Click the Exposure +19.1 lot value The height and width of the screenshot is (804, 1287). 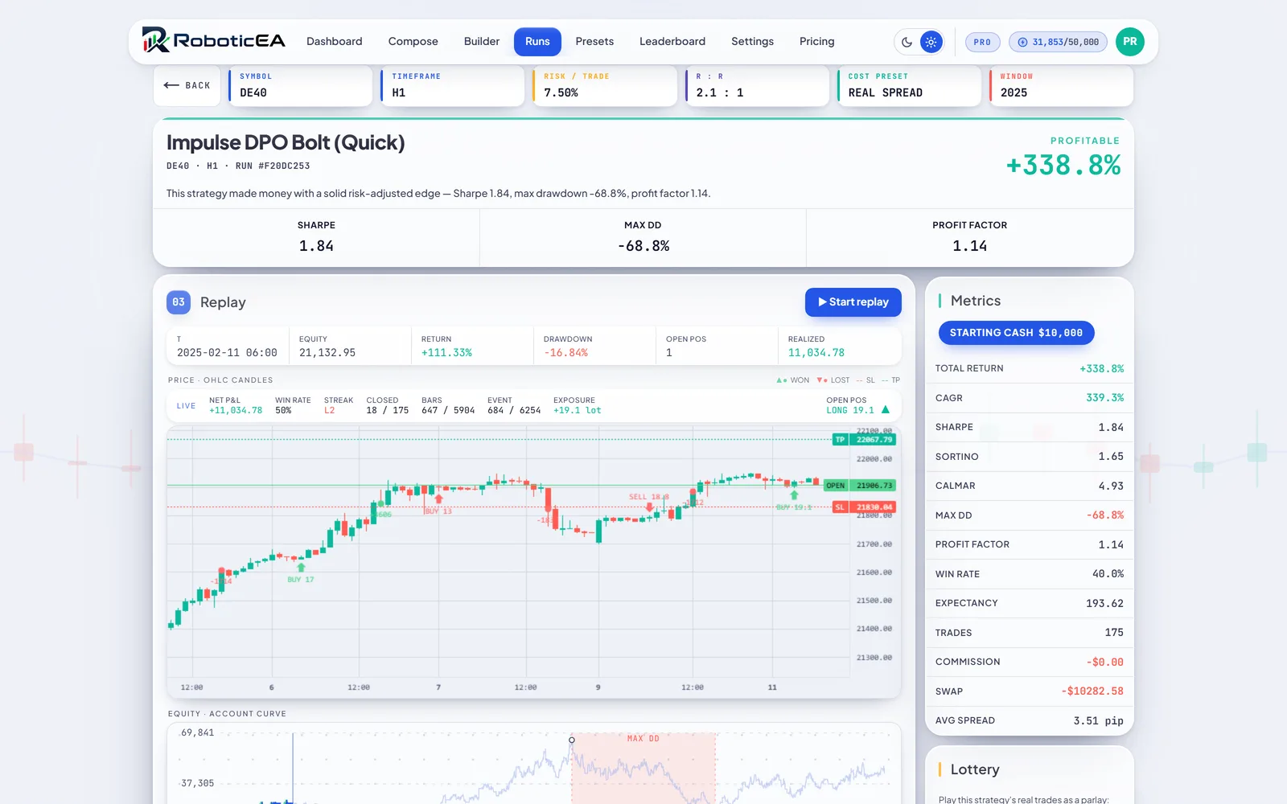point(578,410)
